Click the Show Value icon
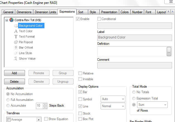 [16, 59]
